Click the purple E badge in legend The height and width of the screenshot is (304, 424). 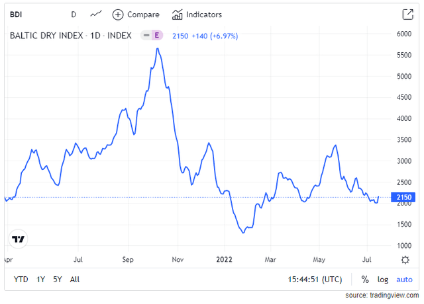pyautogui.click(x=158, y=36)
